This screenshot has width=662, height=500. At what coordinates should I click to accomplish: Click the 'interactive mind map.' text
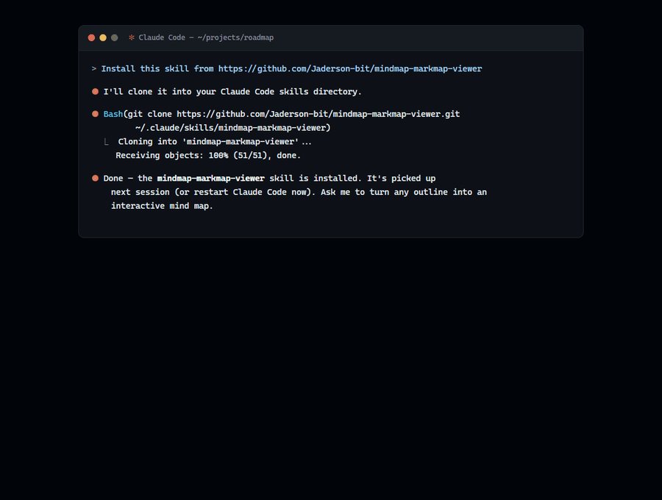click(x=162, y=206)
